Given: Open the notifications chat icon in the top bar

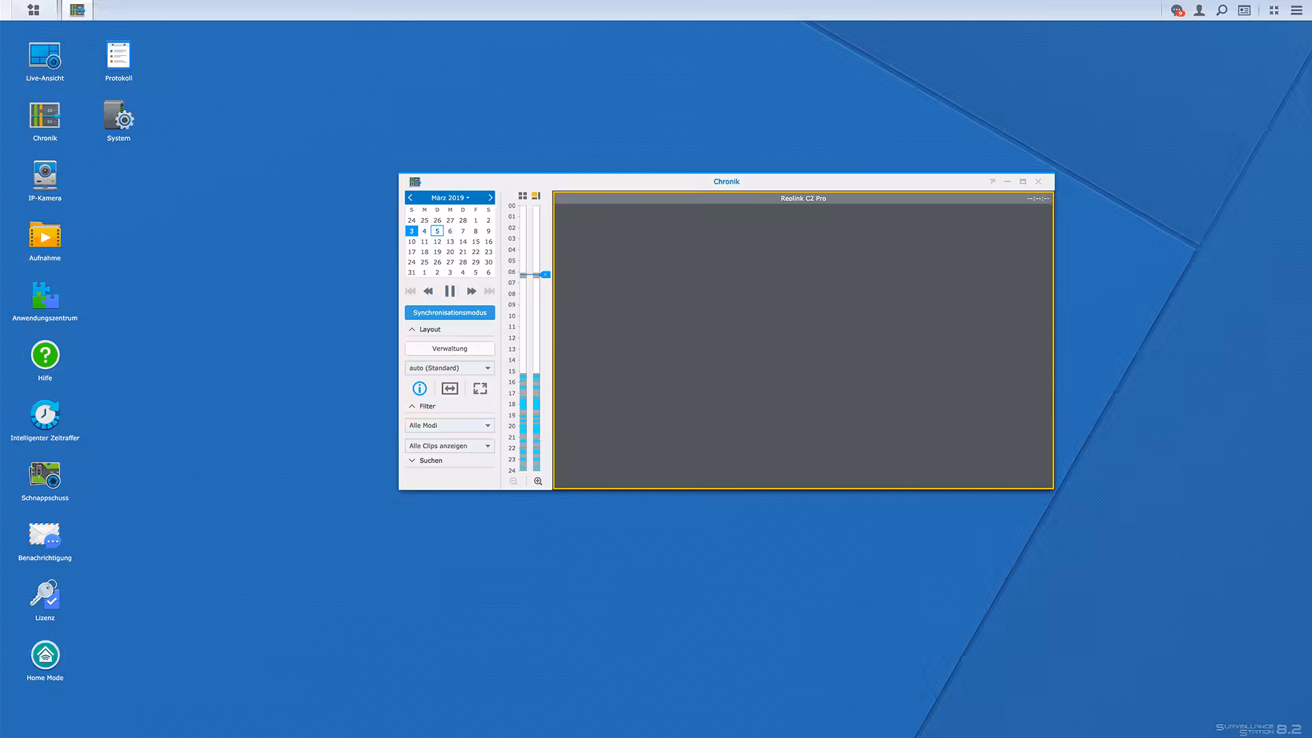Looking at the screenshot, I should [x=1177, y=10].
